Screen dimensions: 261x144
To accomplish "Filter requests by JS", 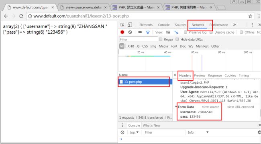I will [x=138, y=46].
